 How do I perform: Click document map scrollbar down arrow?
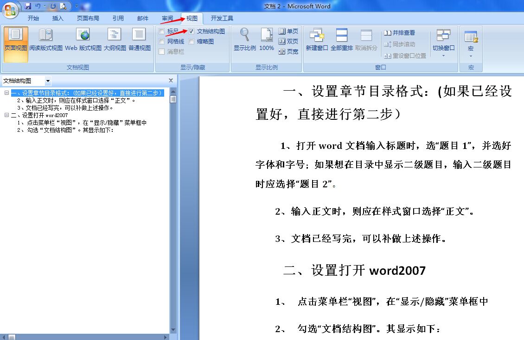[x=173, y=330]
